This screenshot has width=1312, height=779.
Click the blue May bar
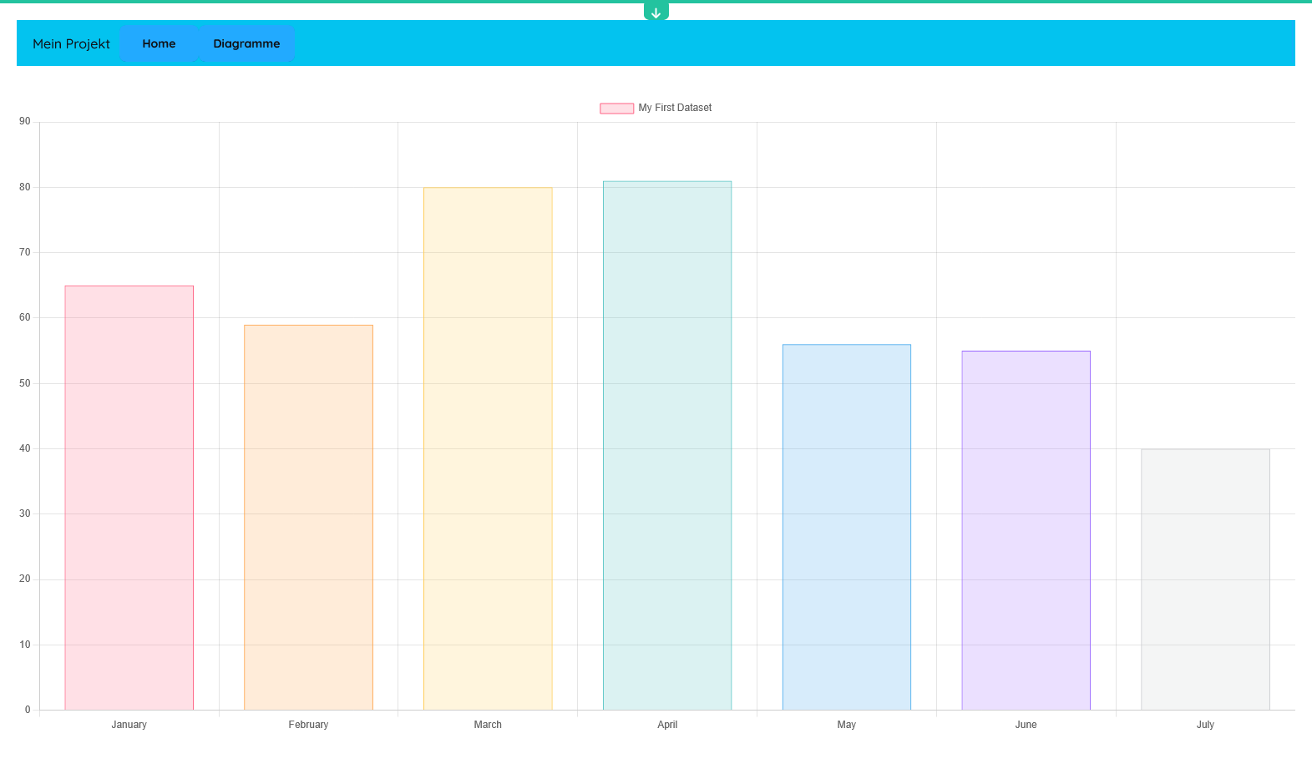[x=846, y=527]
